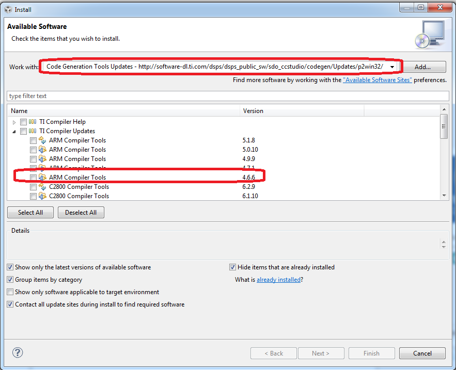456x370 pixels.
Task: Check the ARM Compiler Tools 4.6.6 checkbox
Action: click(33, 178)
